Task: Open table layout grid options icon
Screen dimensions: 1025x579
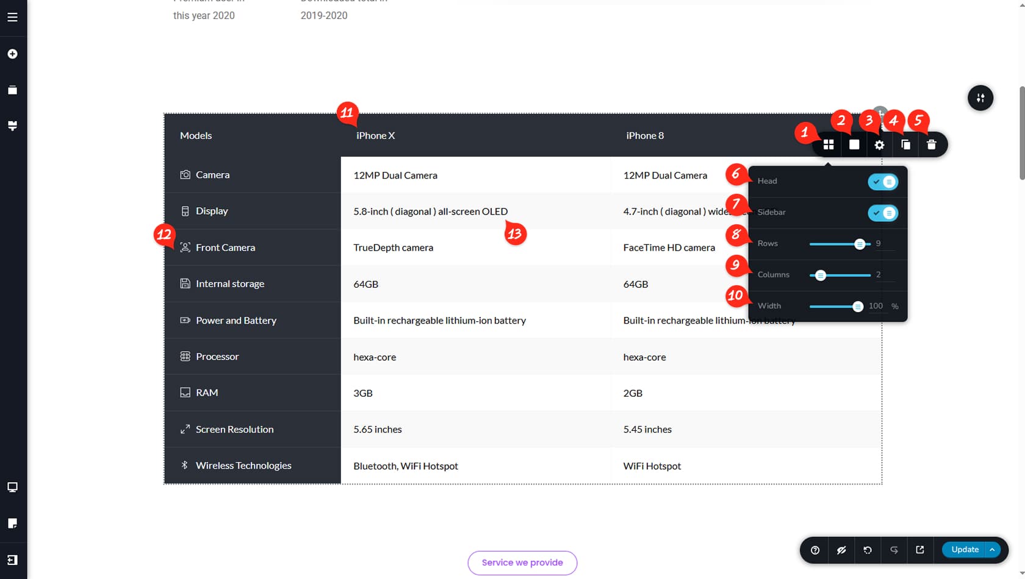Action: (x=829, y=144)
